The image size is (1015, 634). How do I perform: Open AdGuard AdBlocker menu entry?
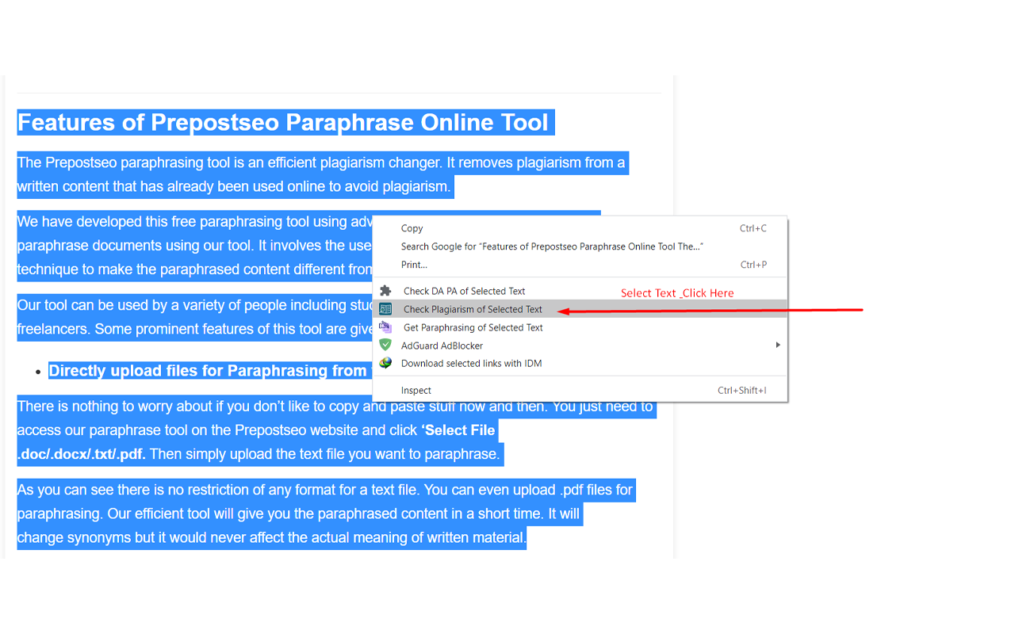click(580, 346)
